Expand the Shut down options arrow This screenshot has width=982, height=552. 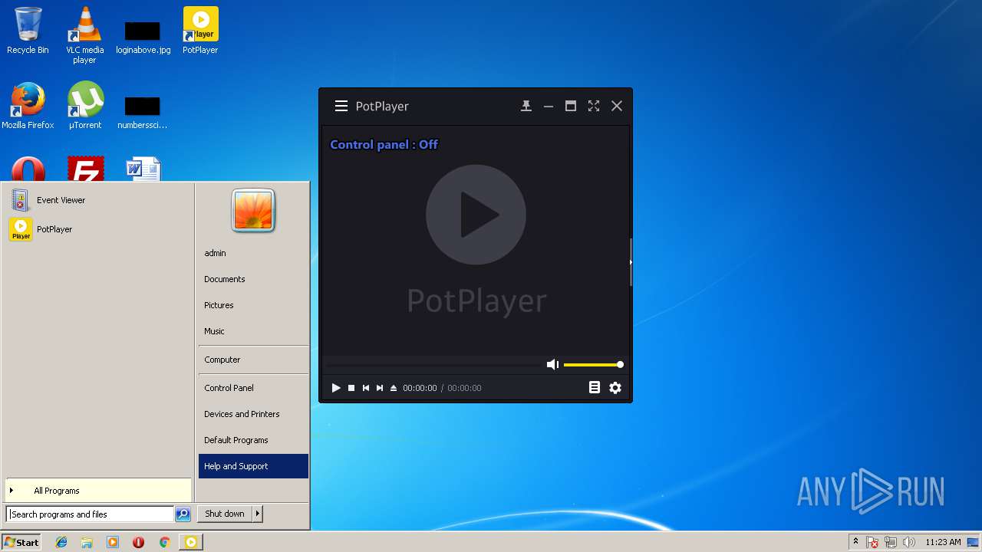click(x=257, y=514)
